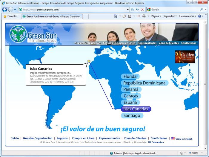Open the Página dropdown menu
The width and height of the screenshot is (209, 157).
pos(156,16)
